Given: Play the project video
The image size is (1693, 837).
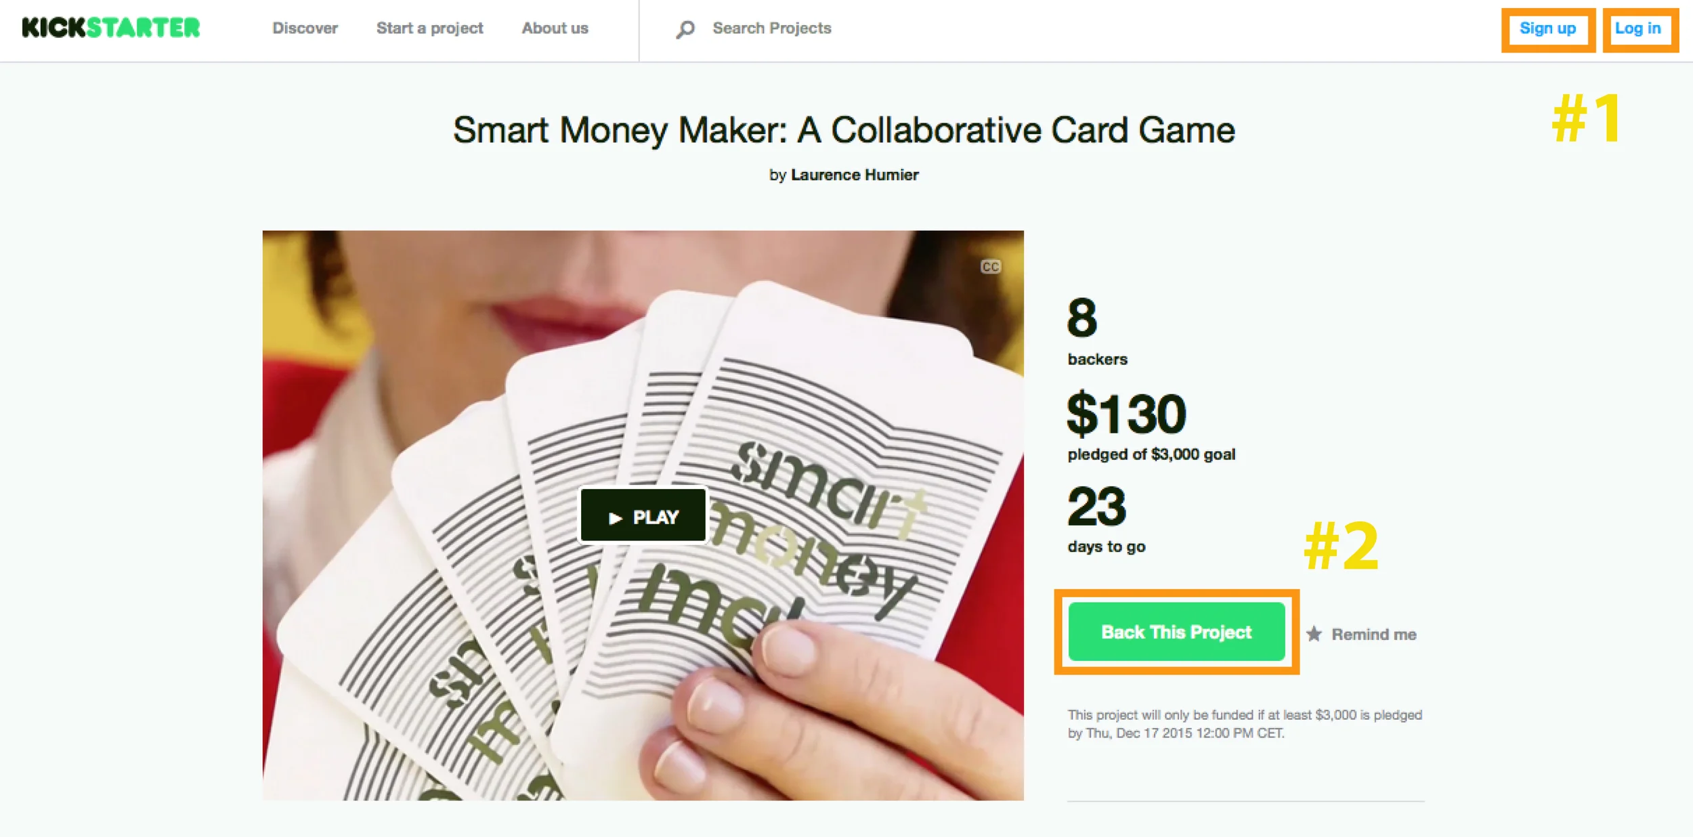Looking at the screenshot, I should click(x=643, y=516).
